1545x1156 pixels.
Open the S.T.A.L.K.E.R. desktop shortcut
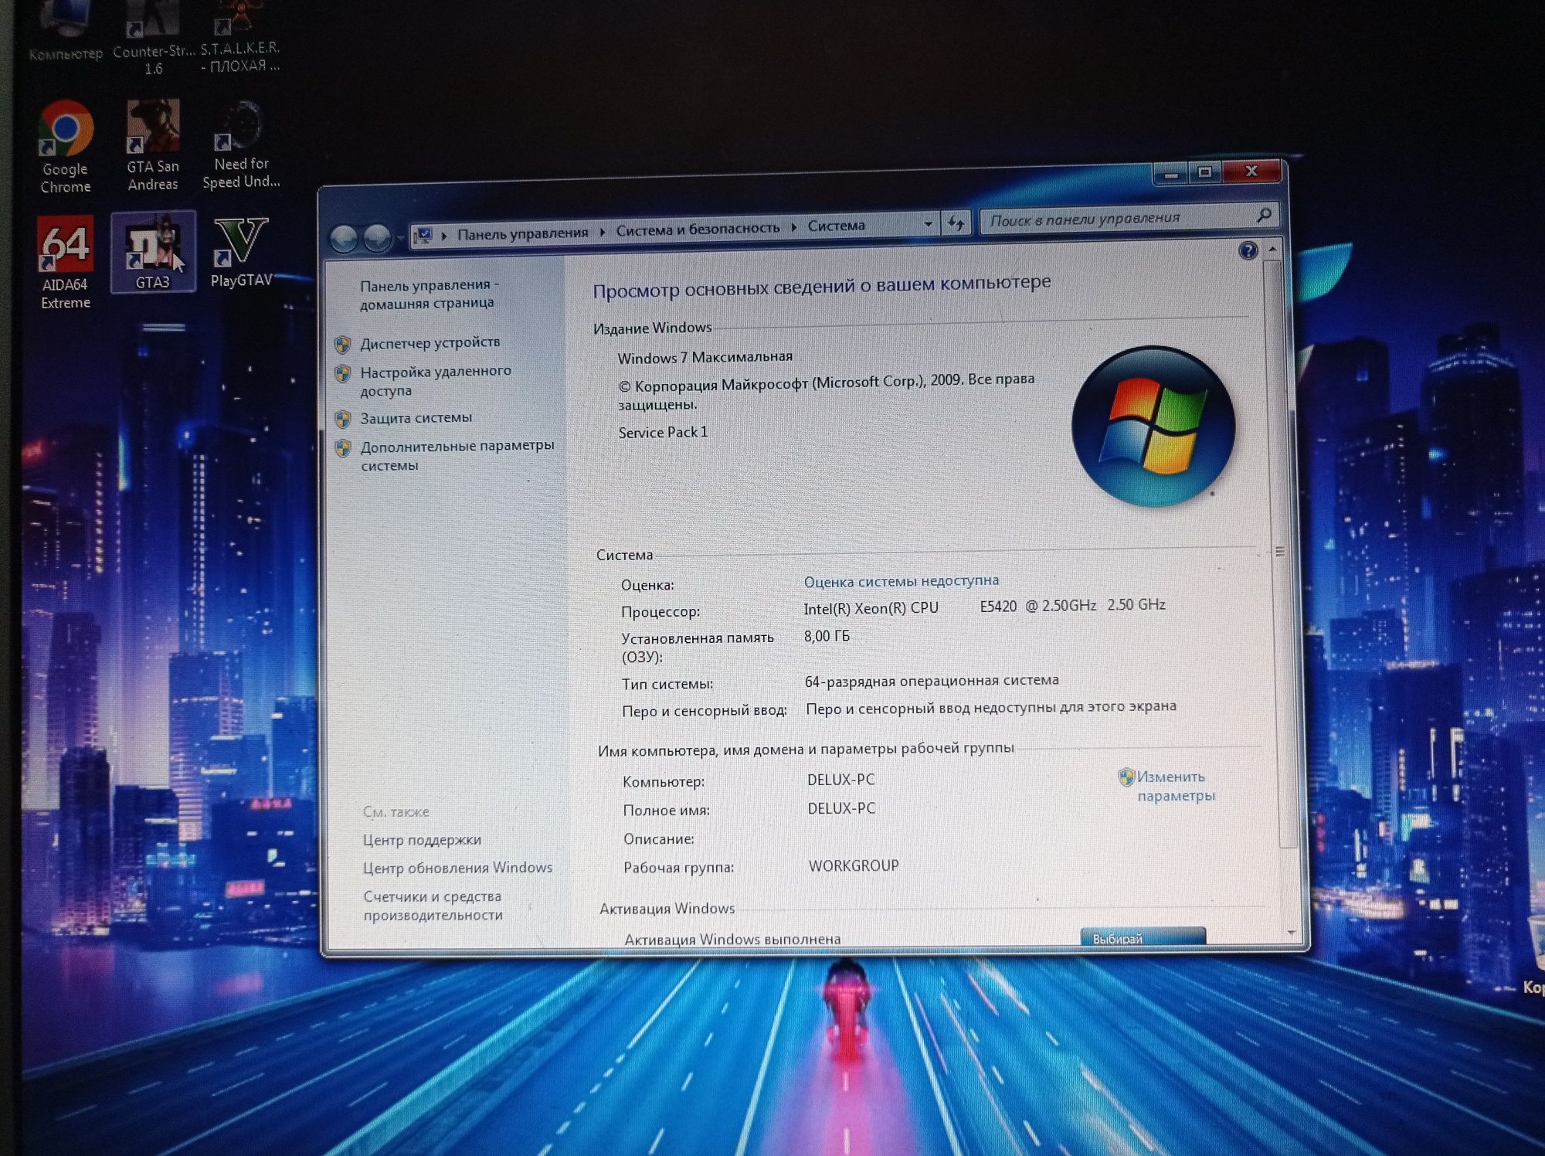[x=240, y=37]
